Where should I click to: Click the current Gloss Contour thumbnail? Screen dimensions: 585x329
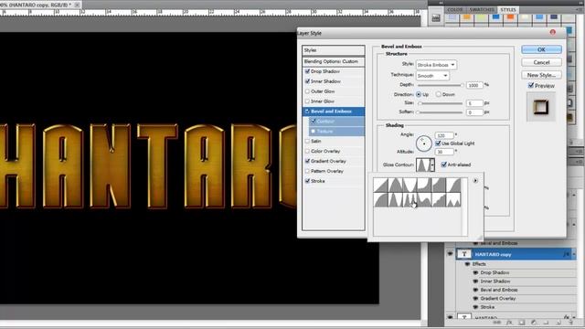click(422, 164)
